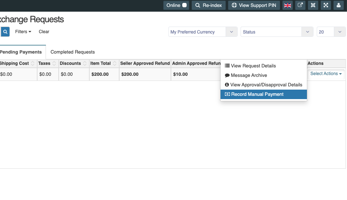Sort by the Discounts column arrows
Screen dimensions: 347x200
click(85, 63)
